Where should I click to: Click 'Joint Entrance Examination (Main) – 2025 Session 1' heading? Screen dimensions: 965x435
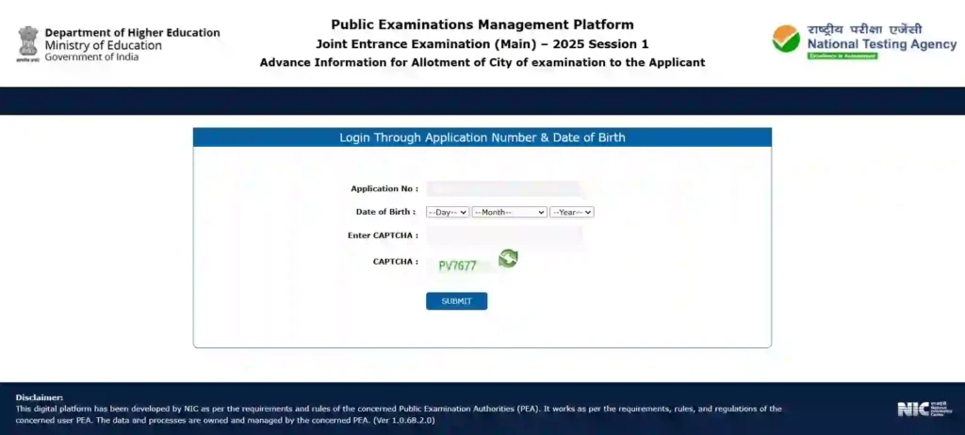tap(482, 44)
